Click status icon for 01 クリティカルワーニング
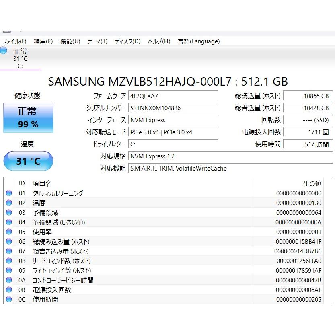The image size is (335, 335). (x=9, y=193)
